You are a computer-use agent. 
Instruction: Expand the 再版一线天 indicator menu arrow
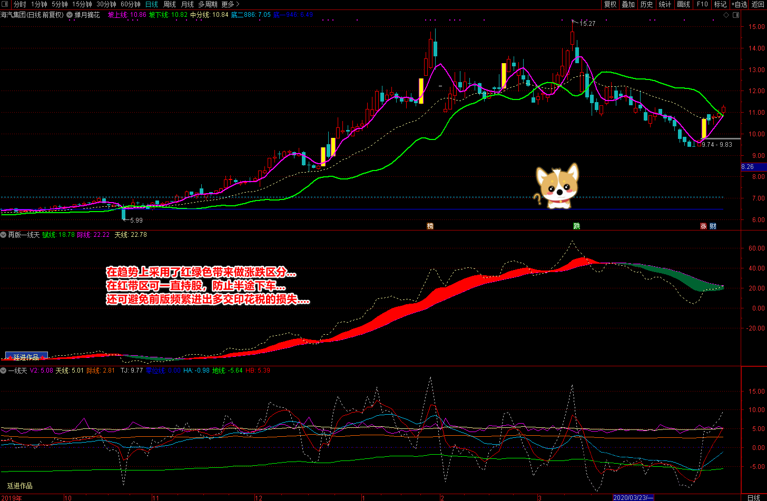[4, 235]
